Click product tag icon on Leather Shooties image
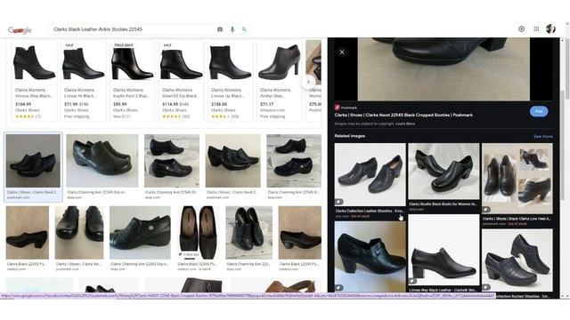Image resolution: width=570 pixels, height=320 pixels. [338, 202]
